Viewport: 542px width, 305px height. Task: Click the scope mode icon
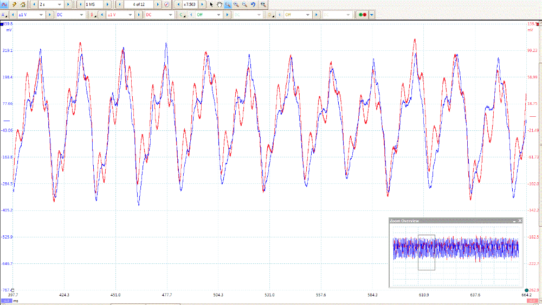coord(4,4)
